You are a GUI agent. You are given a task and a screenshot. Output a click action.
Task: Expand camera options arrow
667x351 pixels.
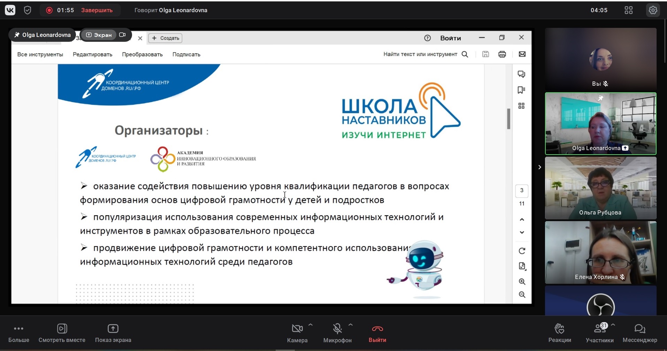click(310, 325)
